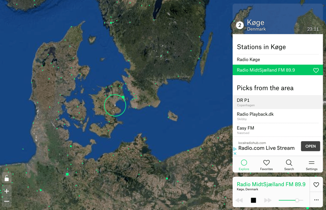
Task: Stop playback with the square button
Action: point(253,200)
